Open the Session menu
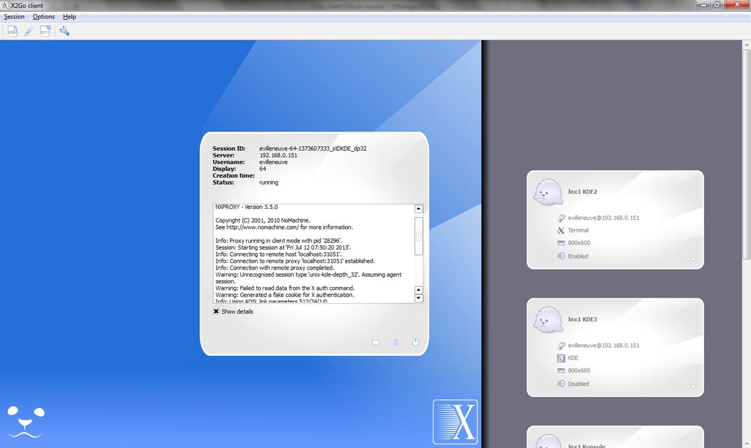 point(14,16)
